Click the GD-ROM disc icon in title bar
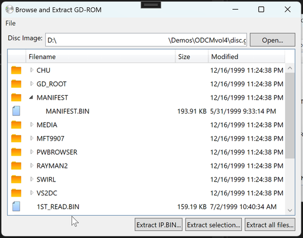Screen dimensions: 303x238 (10, 10)
